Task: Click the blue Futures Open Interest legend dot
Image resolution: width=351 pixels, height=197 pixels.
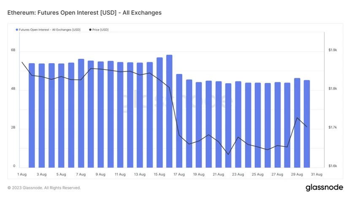Action: (x=17, y=30)
